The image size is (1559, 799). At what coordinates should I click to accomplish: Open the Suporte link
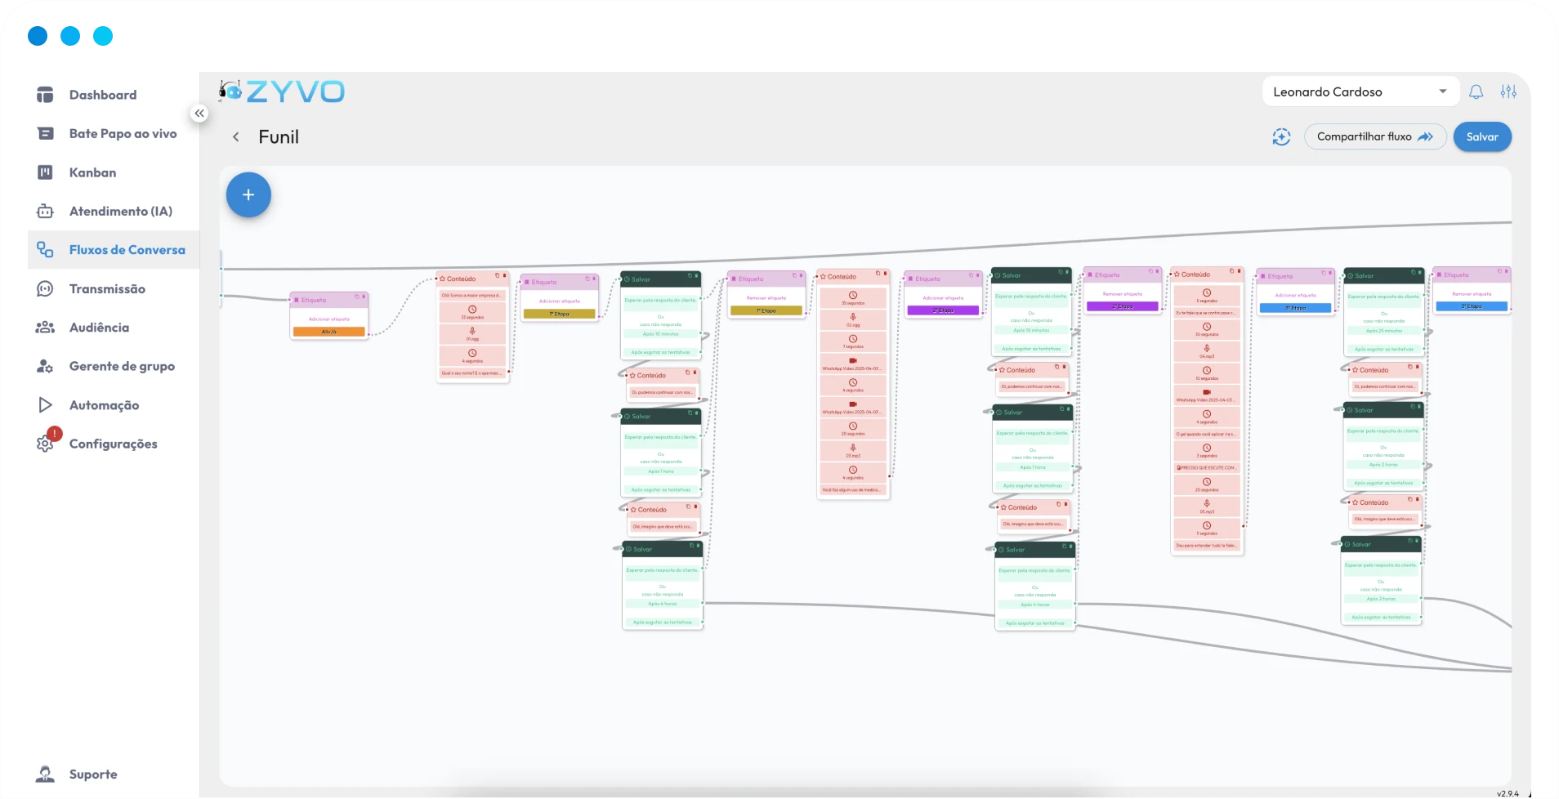[92, 774]
